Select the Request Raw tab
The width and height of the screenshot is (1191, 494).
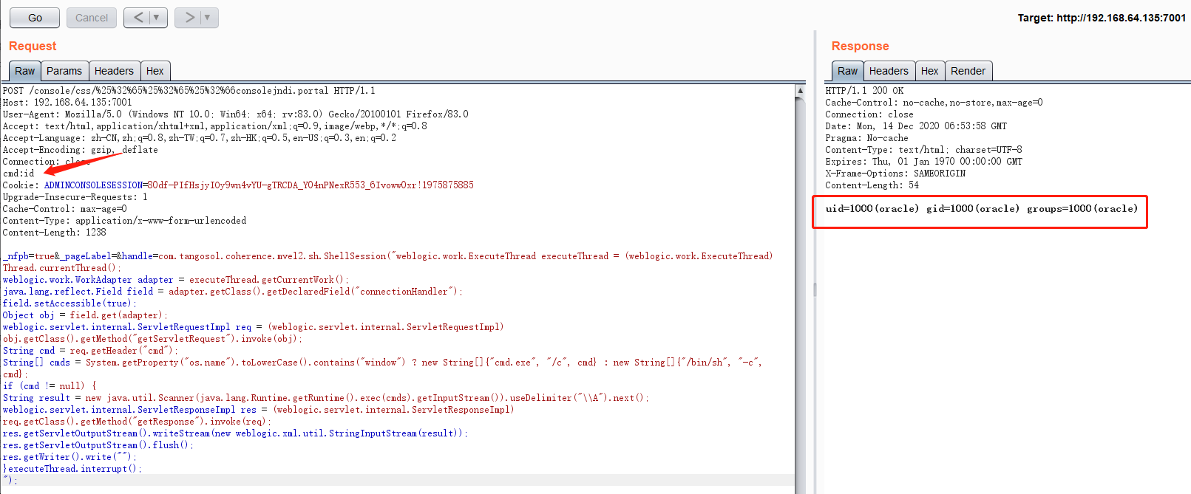24,71
